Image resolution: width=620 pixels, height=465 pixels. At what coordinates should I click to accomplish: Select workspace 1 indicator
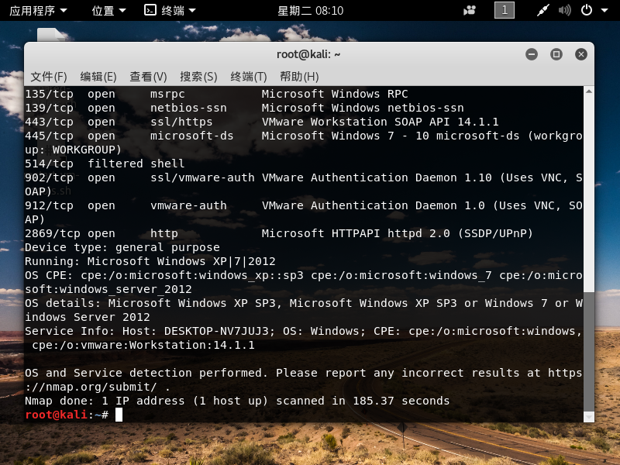pos(505,10)
